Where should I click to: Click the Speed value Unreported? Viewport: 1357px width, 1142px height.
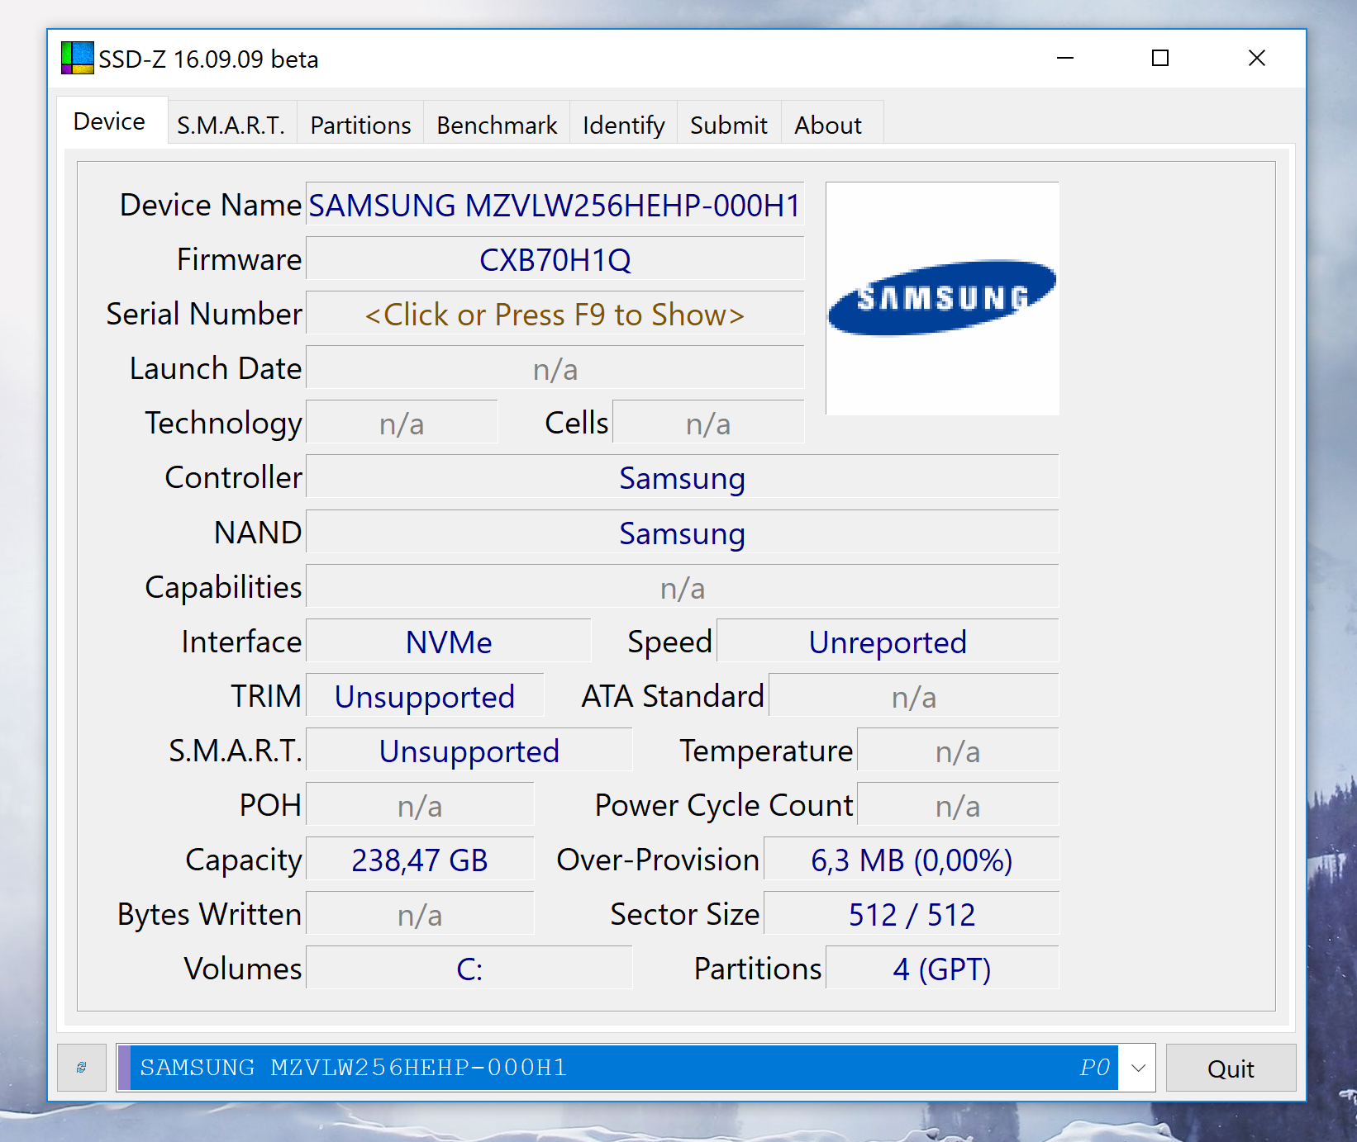click(888, 642)
